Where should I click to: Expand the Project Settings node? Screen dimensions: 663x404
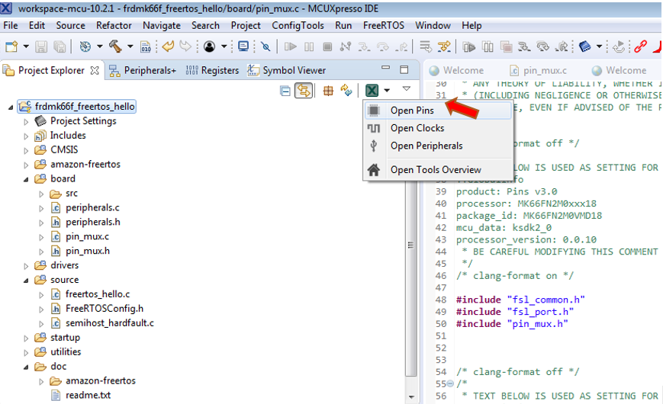[26, 122]
